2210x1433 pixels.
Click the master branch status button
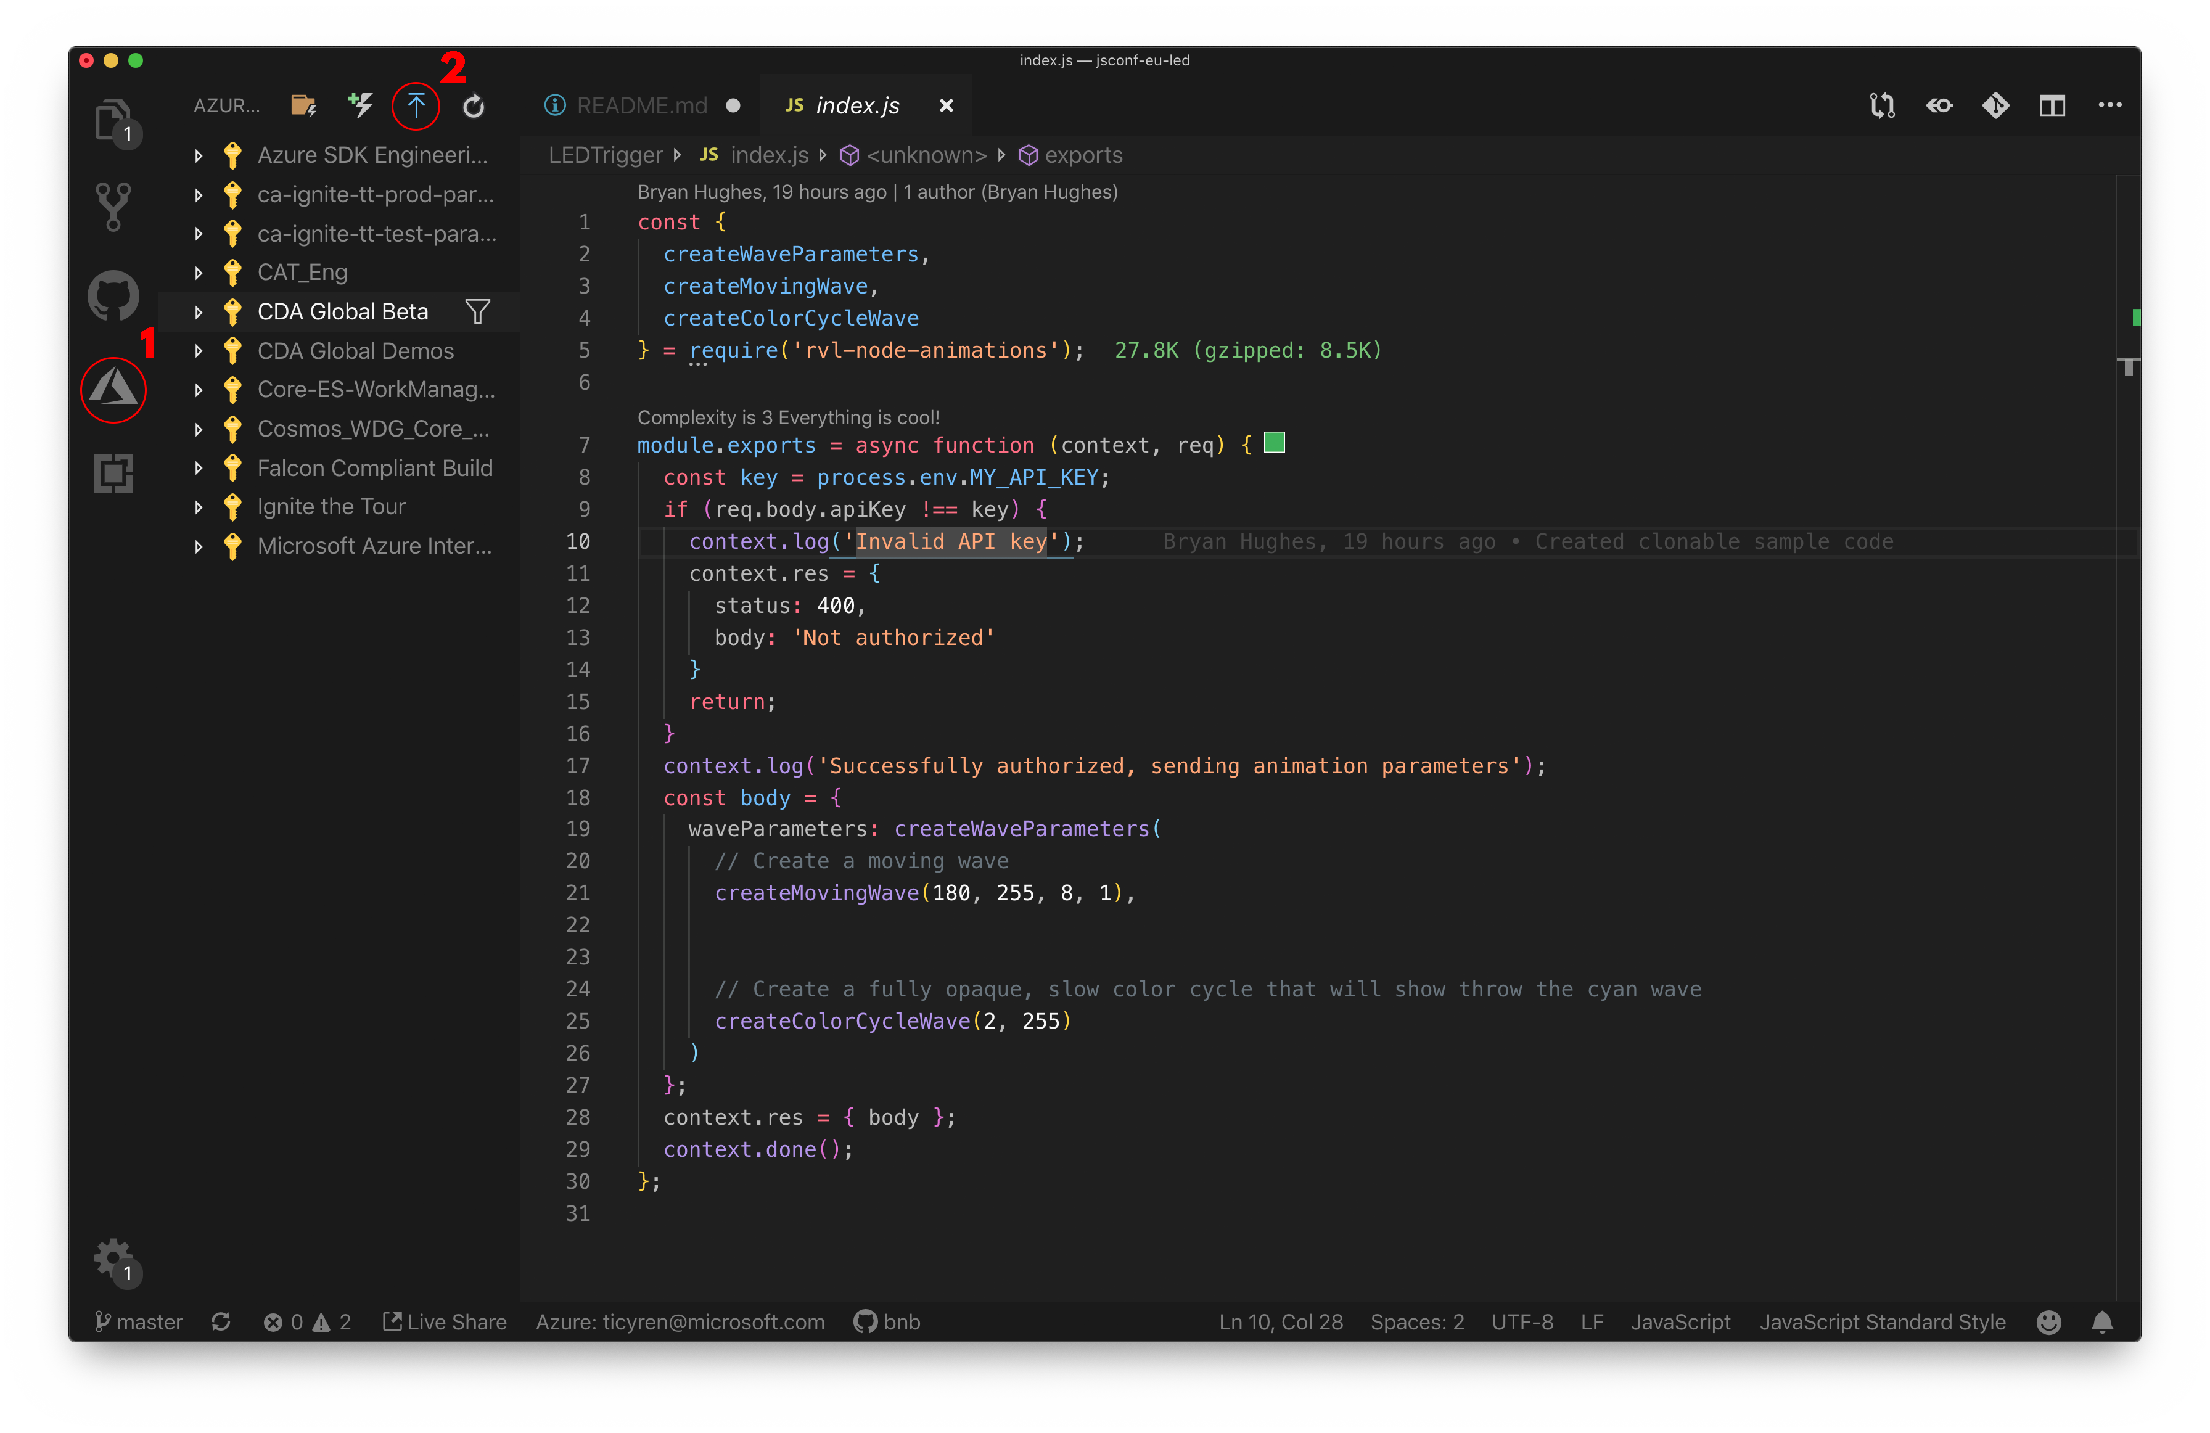[139, 1321]
